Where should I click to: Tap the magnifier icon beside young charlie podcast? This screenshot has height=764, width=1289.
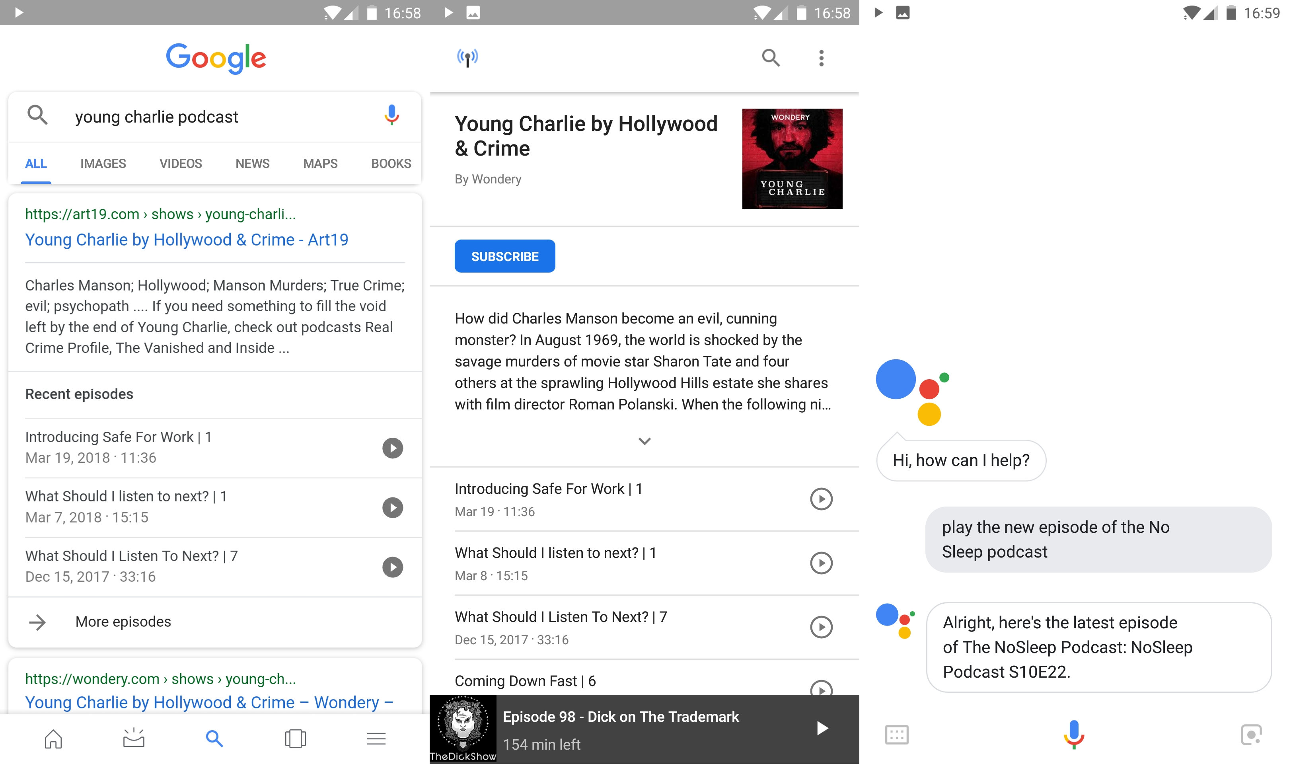tap(37, 115)
